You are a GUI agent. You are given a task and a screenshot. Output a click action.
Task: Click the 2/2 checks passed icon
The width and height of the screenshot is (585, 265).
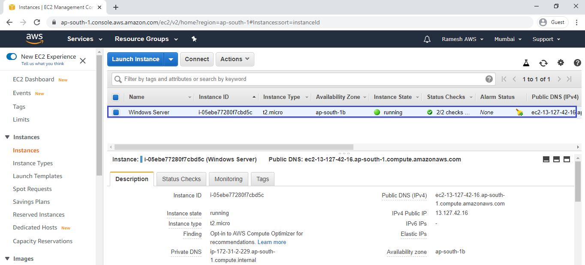click(430, 113)
